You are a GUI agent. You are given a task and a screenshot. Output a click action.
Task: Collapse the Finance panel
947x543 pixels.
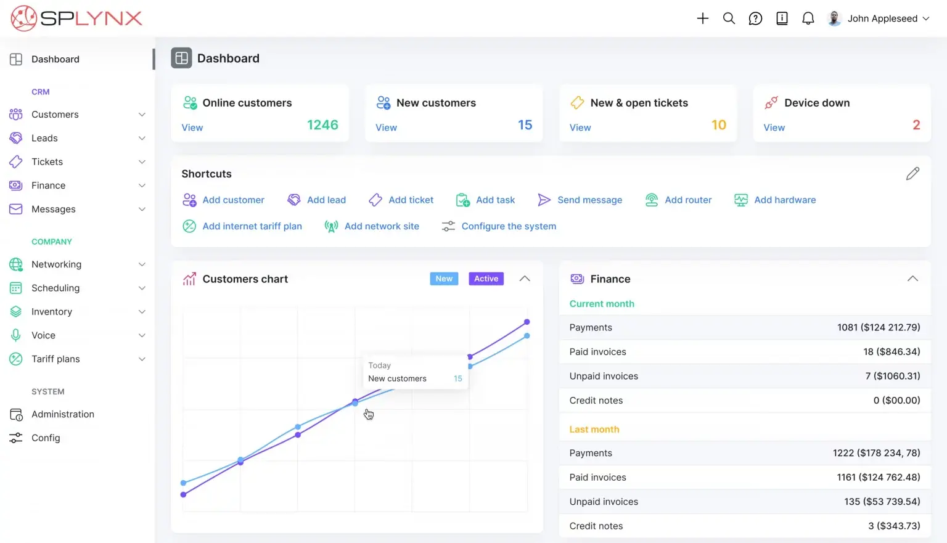click(912, 279)
